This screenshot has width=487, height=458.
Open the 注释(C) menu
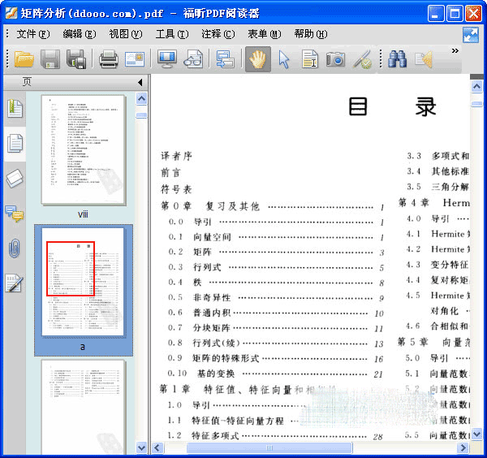coord(218,34)
